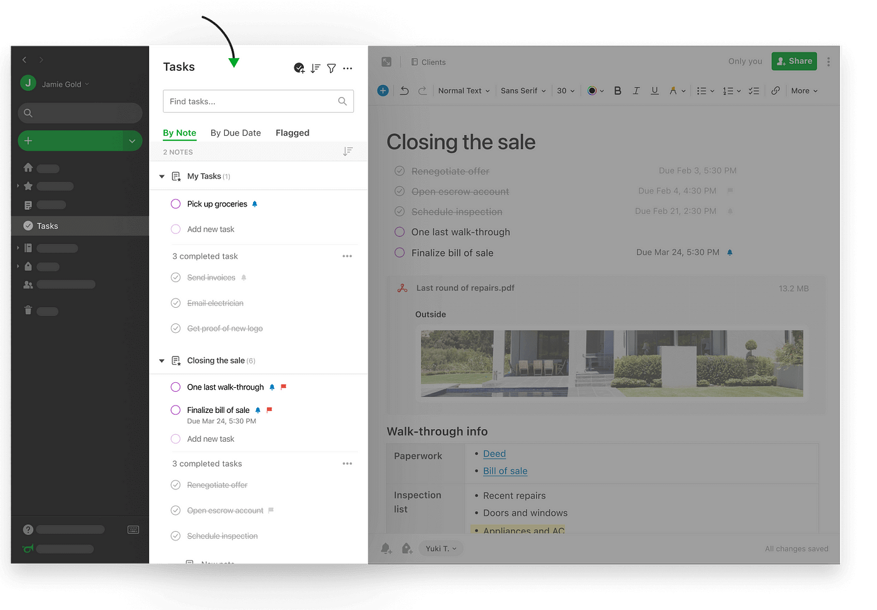Viewport: 877px width, 610px height.
Task: Open the font color swatch picker
Action: (595, 91)
